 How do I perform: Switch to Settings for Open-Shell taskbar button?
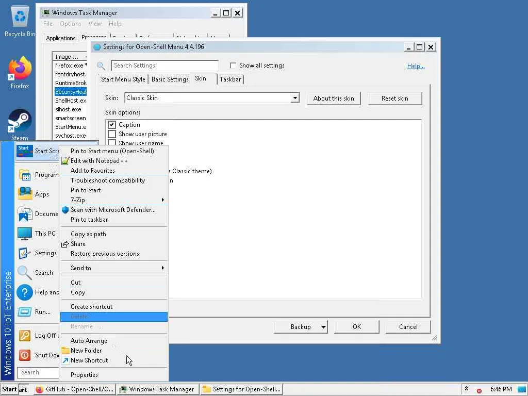tap(241, 389)
